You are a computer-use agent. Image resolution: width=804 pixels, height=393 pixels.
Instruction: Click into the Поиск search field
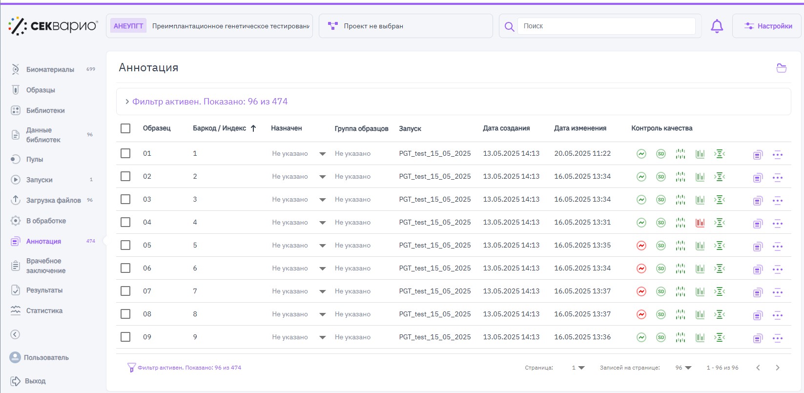tap(606, 26)
